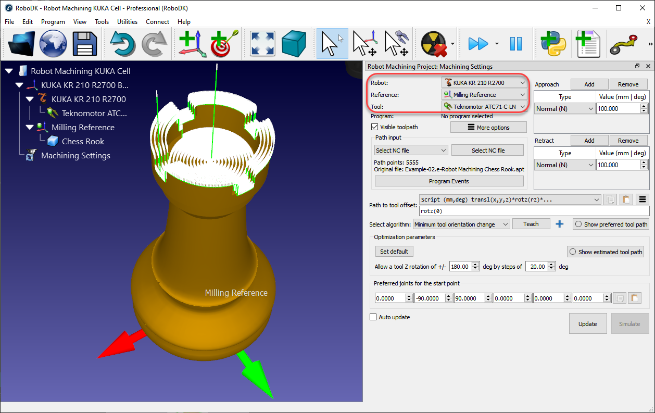Click the Teach button

coord(531,223)
